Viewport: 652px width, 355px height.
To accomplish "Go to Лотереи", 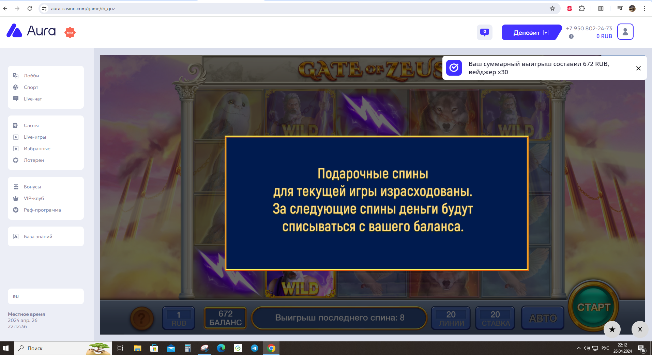I will tap(34, 160).
